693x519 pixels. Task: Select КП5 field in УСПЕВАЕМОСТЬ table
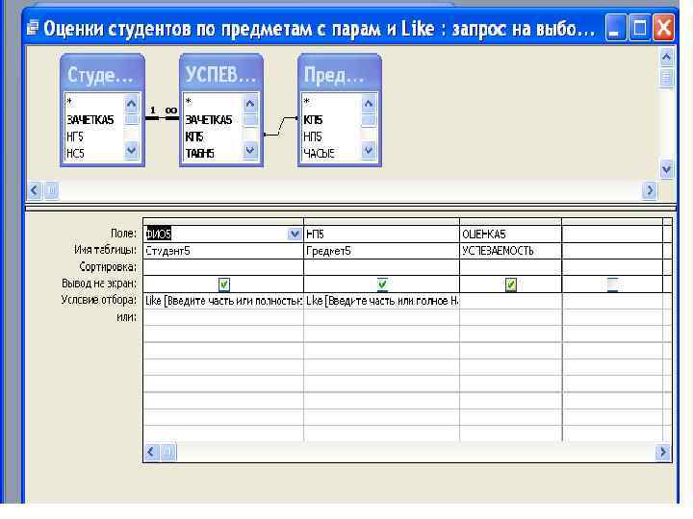click(x=194, y=136)
